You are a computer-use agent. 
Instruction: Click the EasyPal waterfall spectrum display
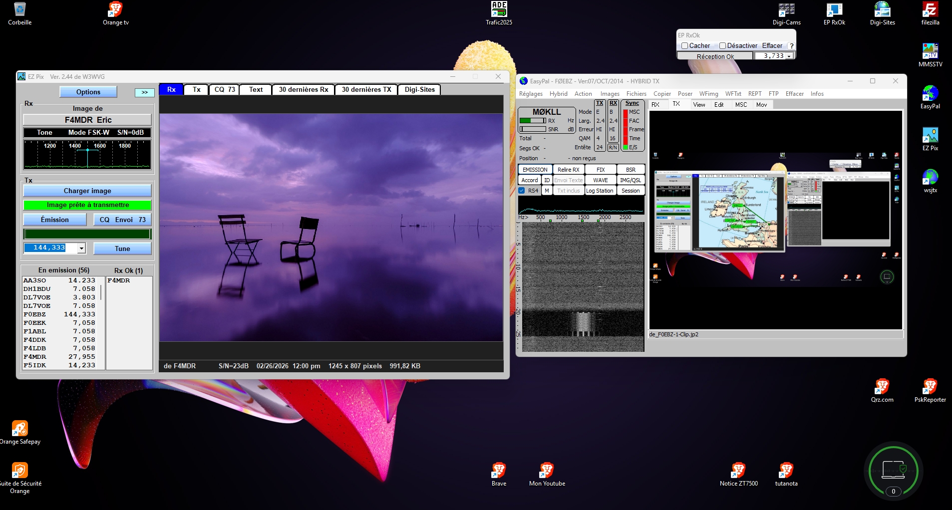point(582,287)
